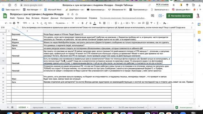This screenshot has width=203, height=114.
Task: Click the cloud document status icon
Action: click(x=77, y=14)
